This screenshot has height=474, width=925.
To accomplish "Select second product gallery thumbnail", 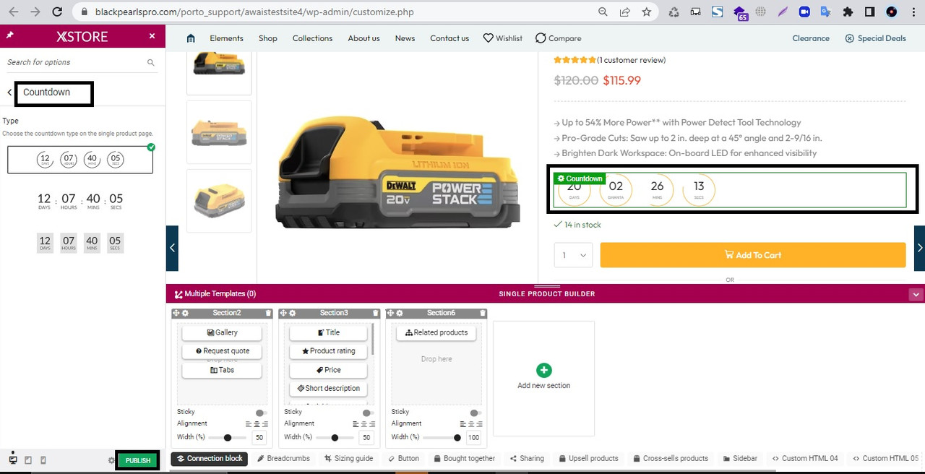I will coord(219,132).
